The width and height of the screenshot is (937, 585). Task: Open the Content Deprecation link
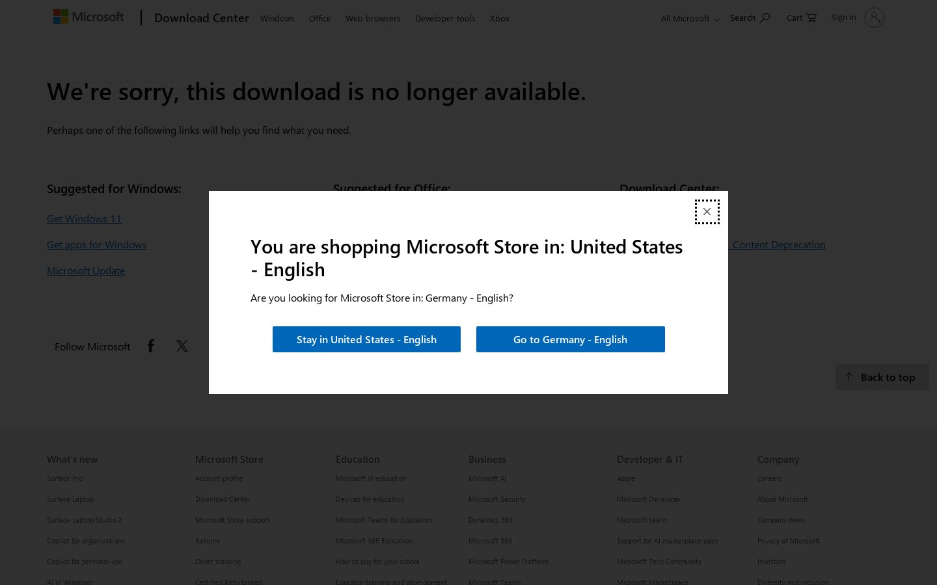pos(778,244)
